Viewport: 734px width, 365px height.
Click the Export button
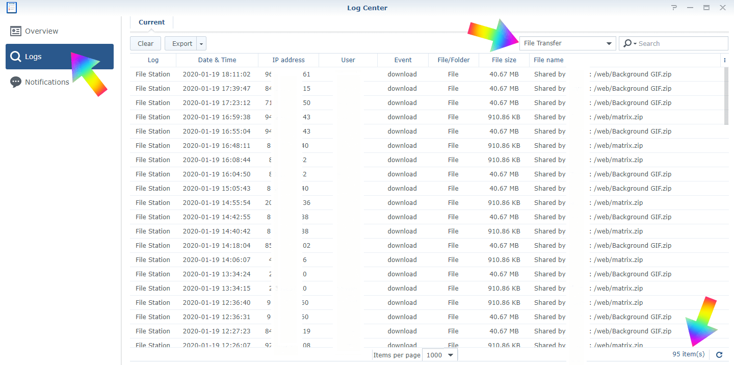pyautogui.click(x=182, y=43)
